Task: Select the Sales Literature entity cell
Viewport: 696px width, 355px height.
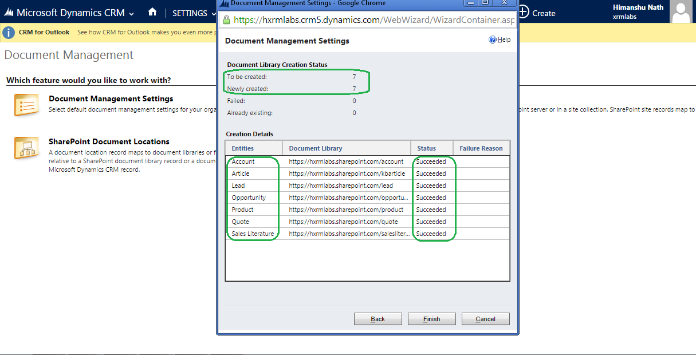Action: point(253,234)
